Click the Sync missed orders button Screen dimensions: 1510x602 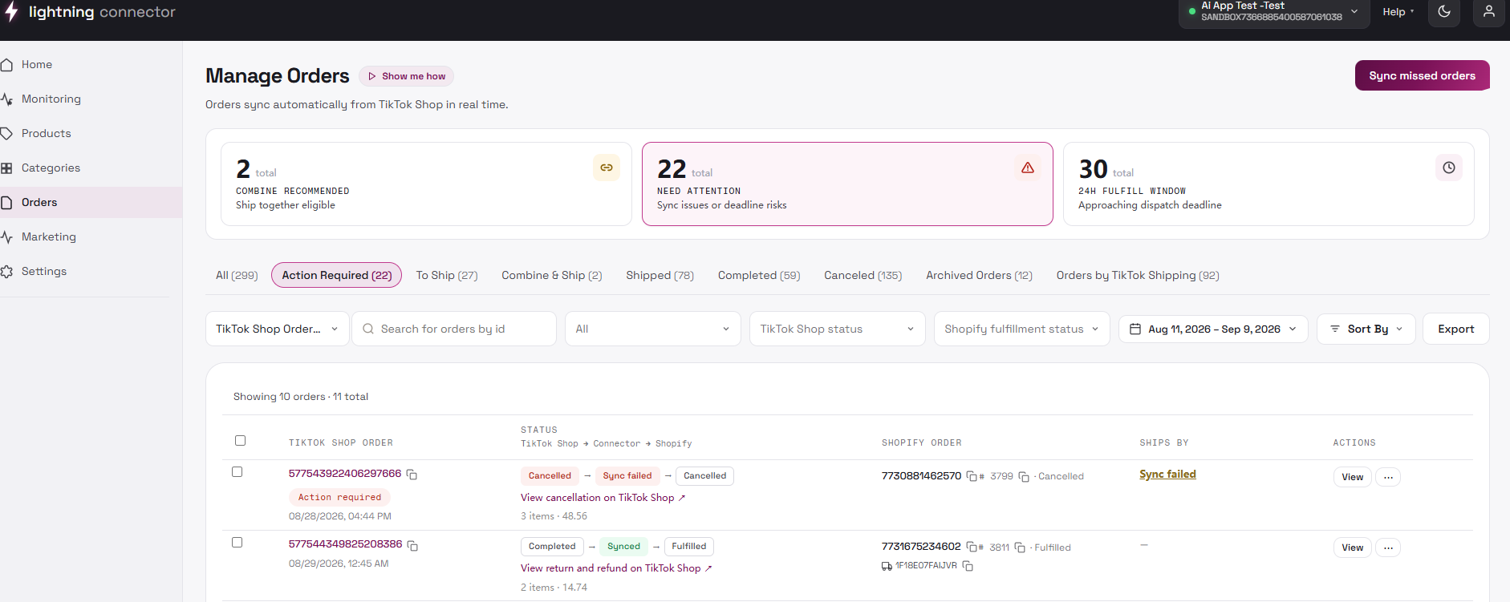(x=1422, y=75)
